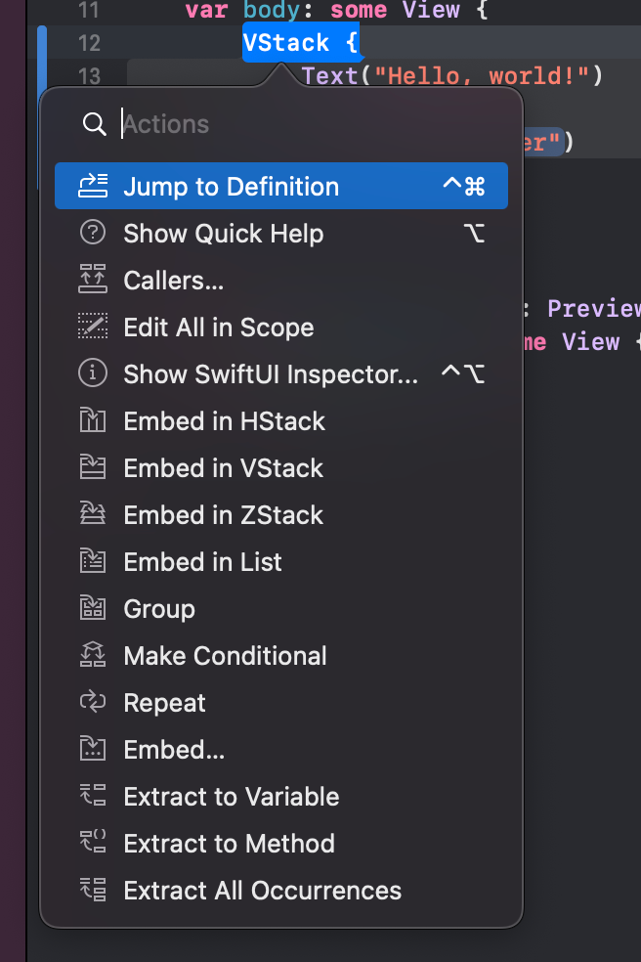Click the SwiftUI Inspector info icon
Screen dimensions: 641x962
tap(93, 373)
